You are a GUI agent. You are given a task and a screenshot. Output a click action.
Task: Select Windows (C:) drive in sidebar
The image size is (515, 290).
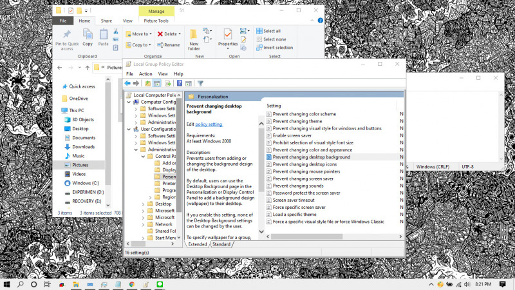click(86, 183)
